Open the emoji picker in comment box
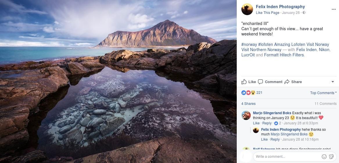This screenshot has height=163, width=339. coord(324,157)
